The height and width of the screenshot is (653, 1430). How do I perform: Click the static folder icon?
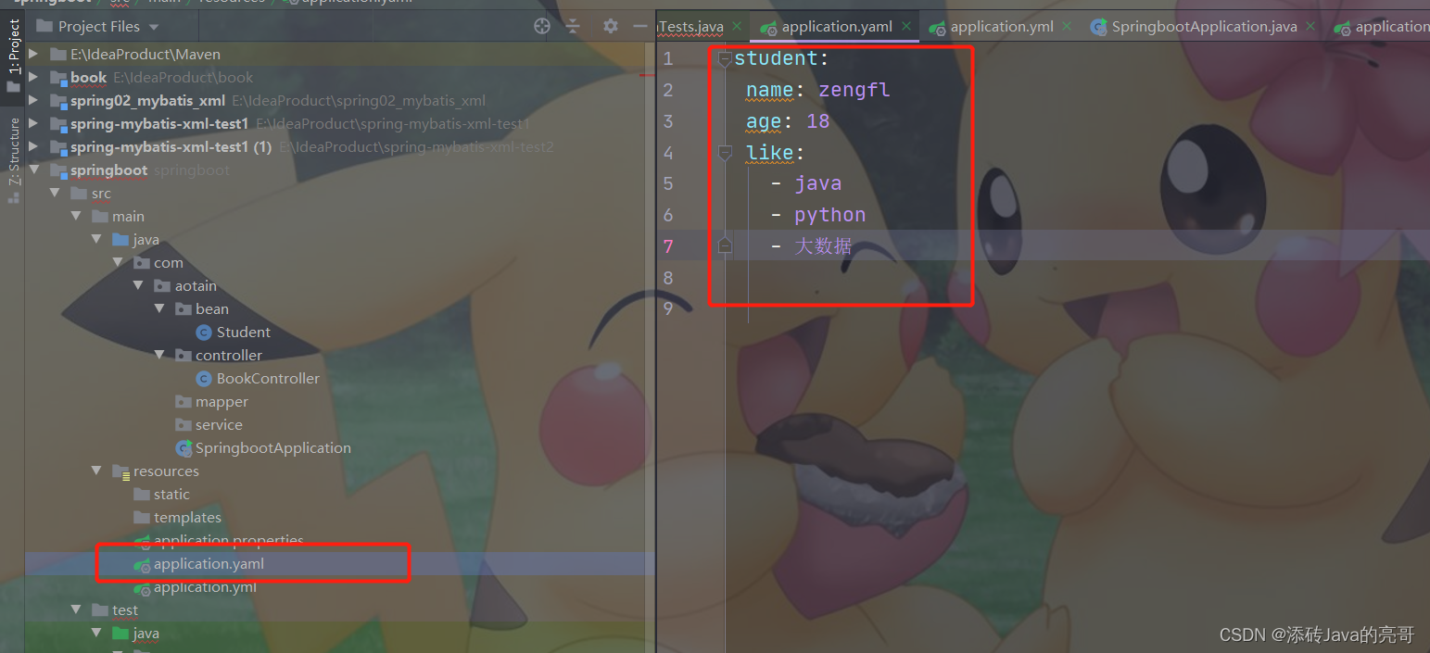point(142,494)
